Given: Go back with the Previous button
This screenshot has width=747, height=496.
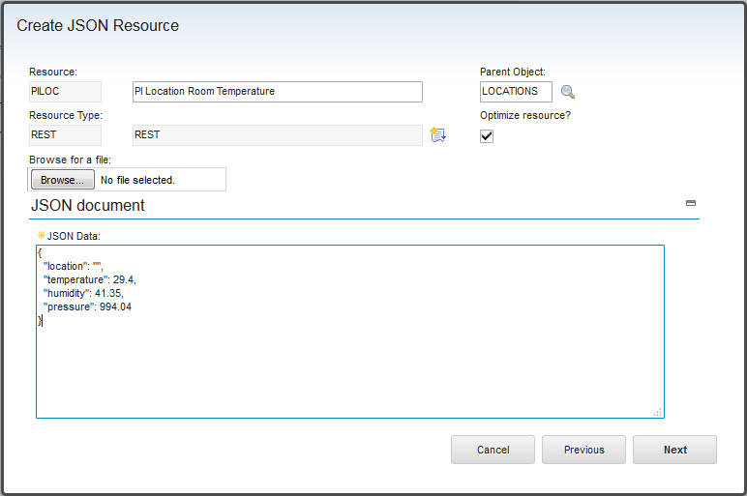Looking at the screenshot, I should coord(583,450).
